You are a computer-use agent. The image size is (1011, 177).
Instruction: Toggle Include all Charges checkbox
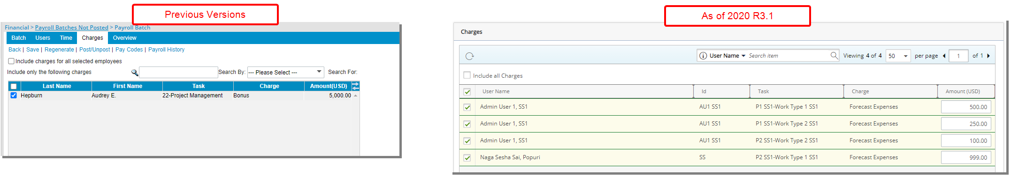[x=467, y=75]
